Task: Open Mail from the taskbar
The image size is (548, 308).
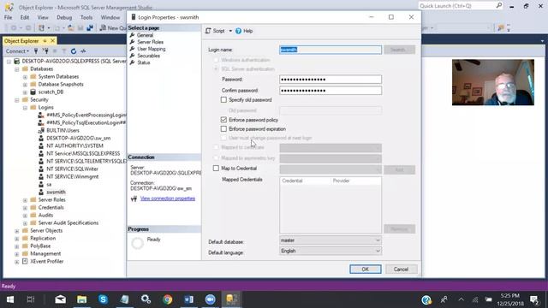Action: (x=61, y=299)
